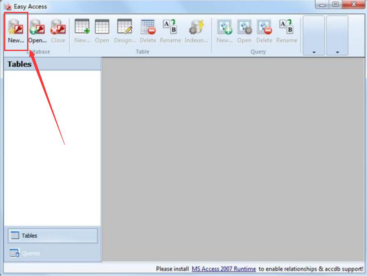Click the empty tables list area

53,148
